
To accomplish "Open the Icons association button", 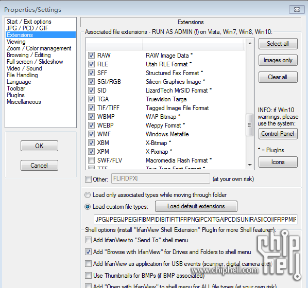I will pyautogui.click(x=278, y=162).
